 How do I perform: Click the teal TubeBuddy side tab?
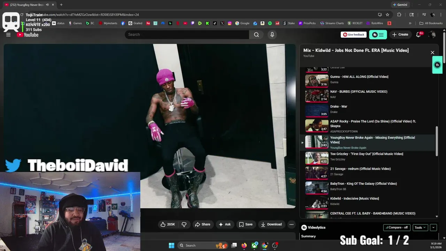pyautogui.click(x=437, y=65)
